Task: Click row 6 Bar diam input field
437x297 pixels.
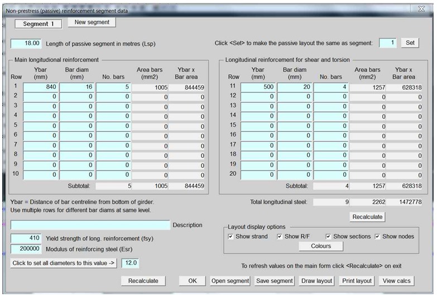Action: click(77, 136)
